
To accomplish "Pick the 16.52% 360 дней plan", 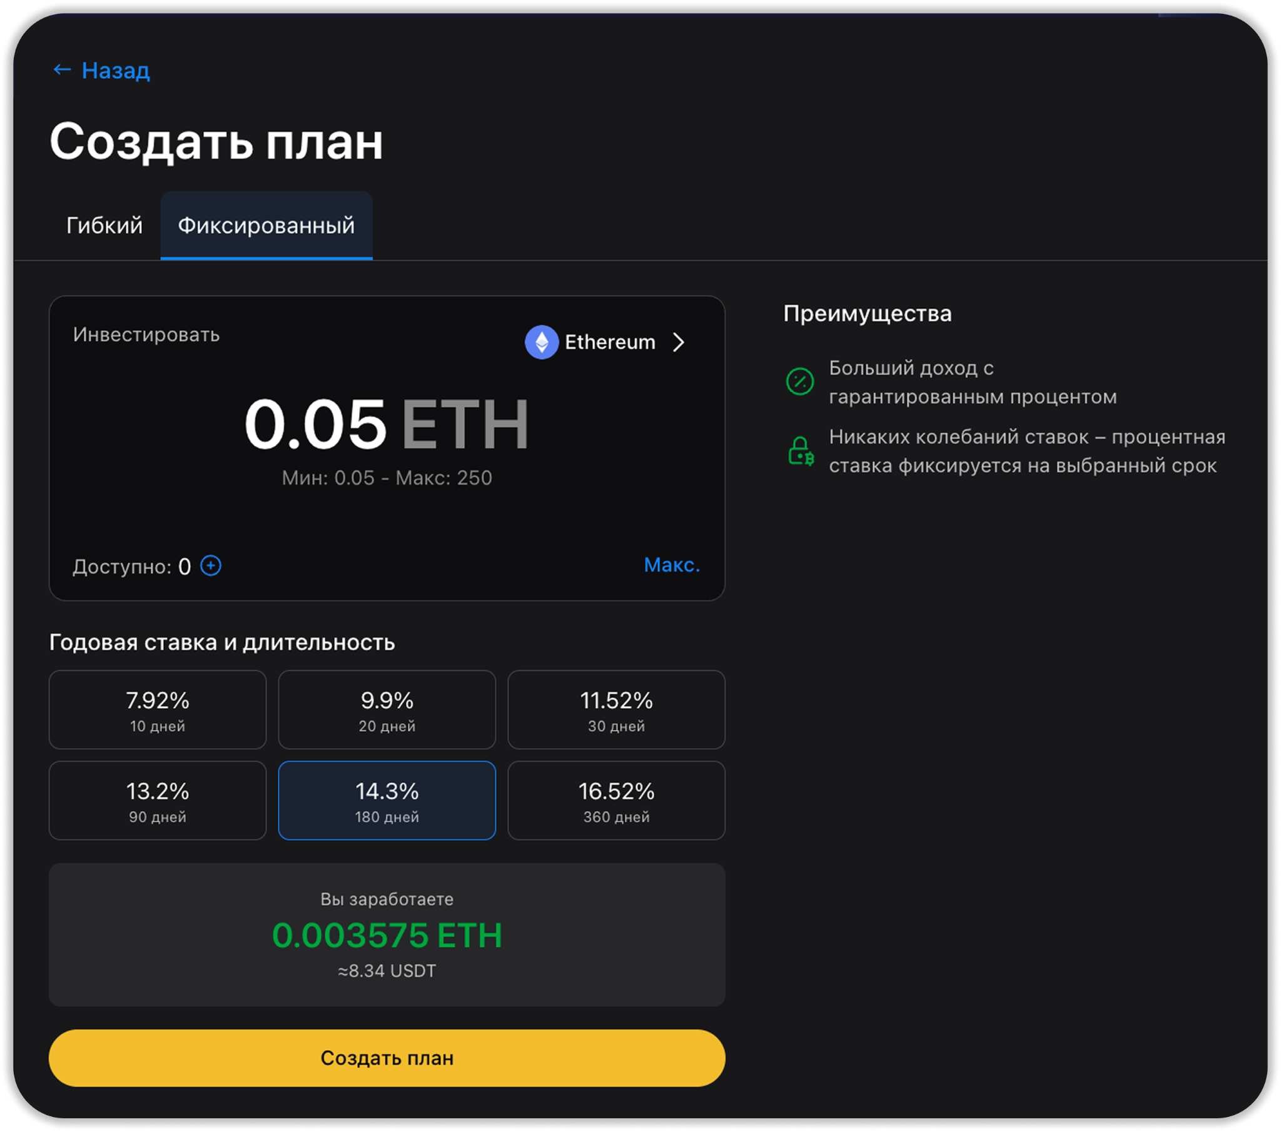I will [616, 801].
